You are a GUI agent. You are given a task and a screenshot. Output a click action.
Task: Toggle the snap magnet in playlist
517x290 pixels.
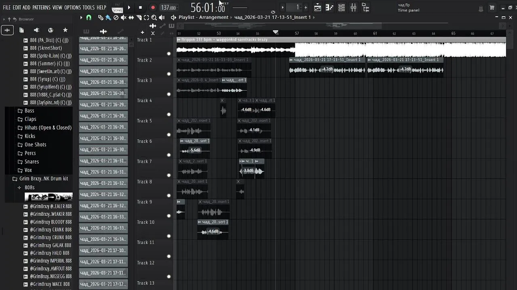point(89,18)
